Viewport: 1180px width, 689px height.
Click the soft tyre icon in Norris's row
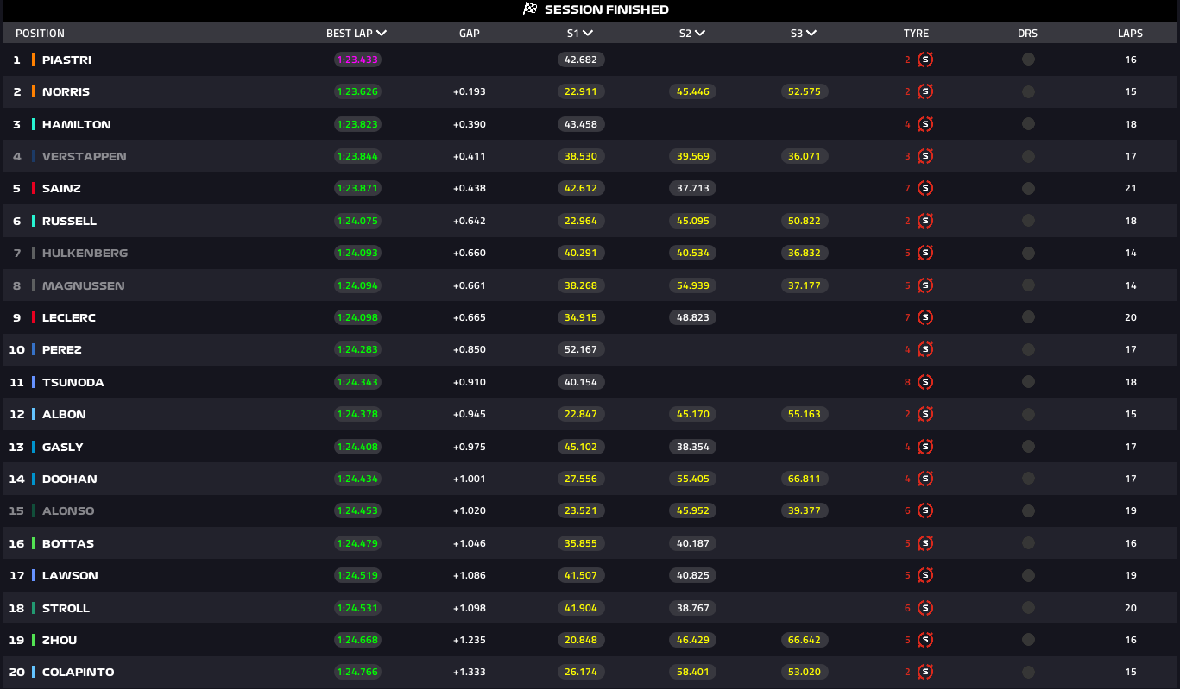point(925,91)
